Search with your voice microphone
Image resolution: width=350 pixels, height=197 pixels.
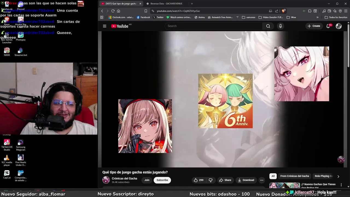(280, 26)
